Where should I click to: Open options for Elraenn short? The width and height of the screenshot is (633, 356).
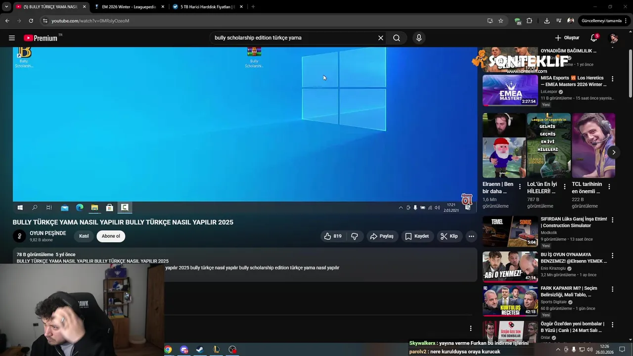[x=520, y=186]
